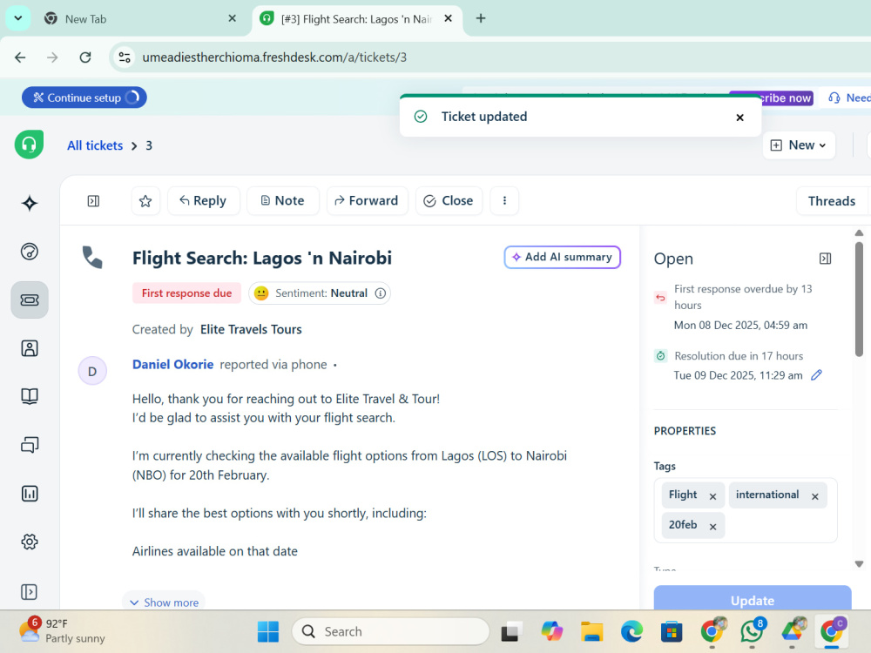Open the Contacts icon in sidebar
The width and height of the screenshot is (871, 653).
[x=30, y=348]
